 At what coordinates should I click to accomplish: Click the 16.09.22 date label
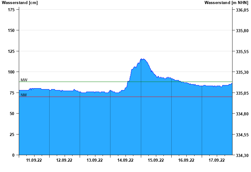tap(186, 160)
